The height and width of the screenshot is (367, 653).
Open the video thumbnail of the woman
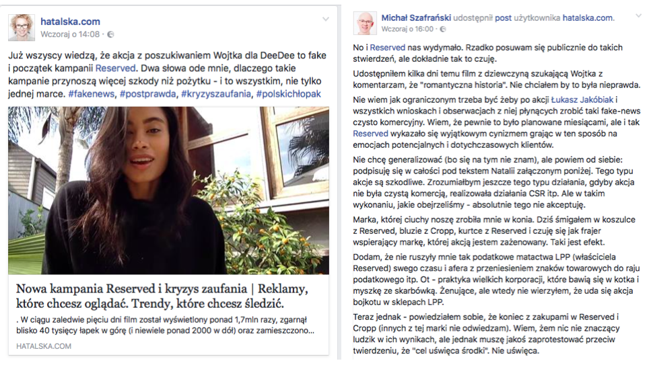[169, 190]
